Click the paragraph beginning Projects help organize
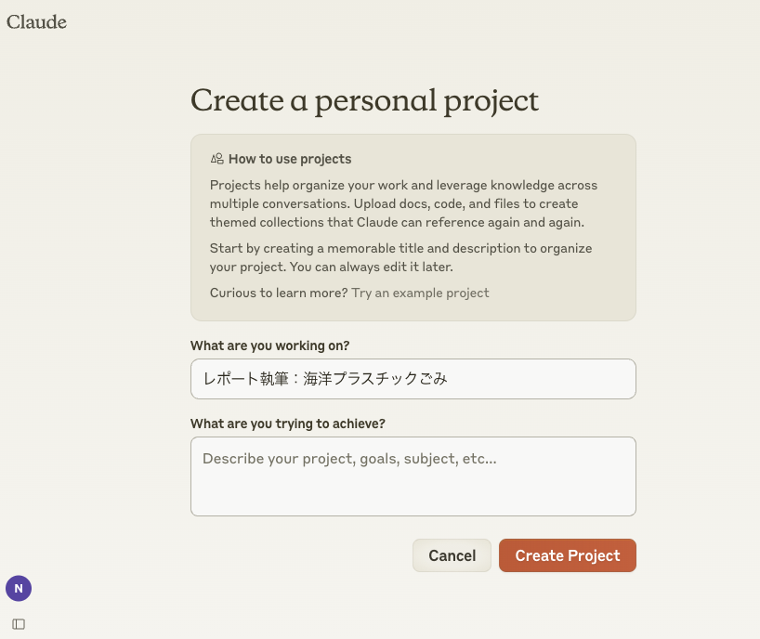This screenshot has width=760, height=639. 403,203
